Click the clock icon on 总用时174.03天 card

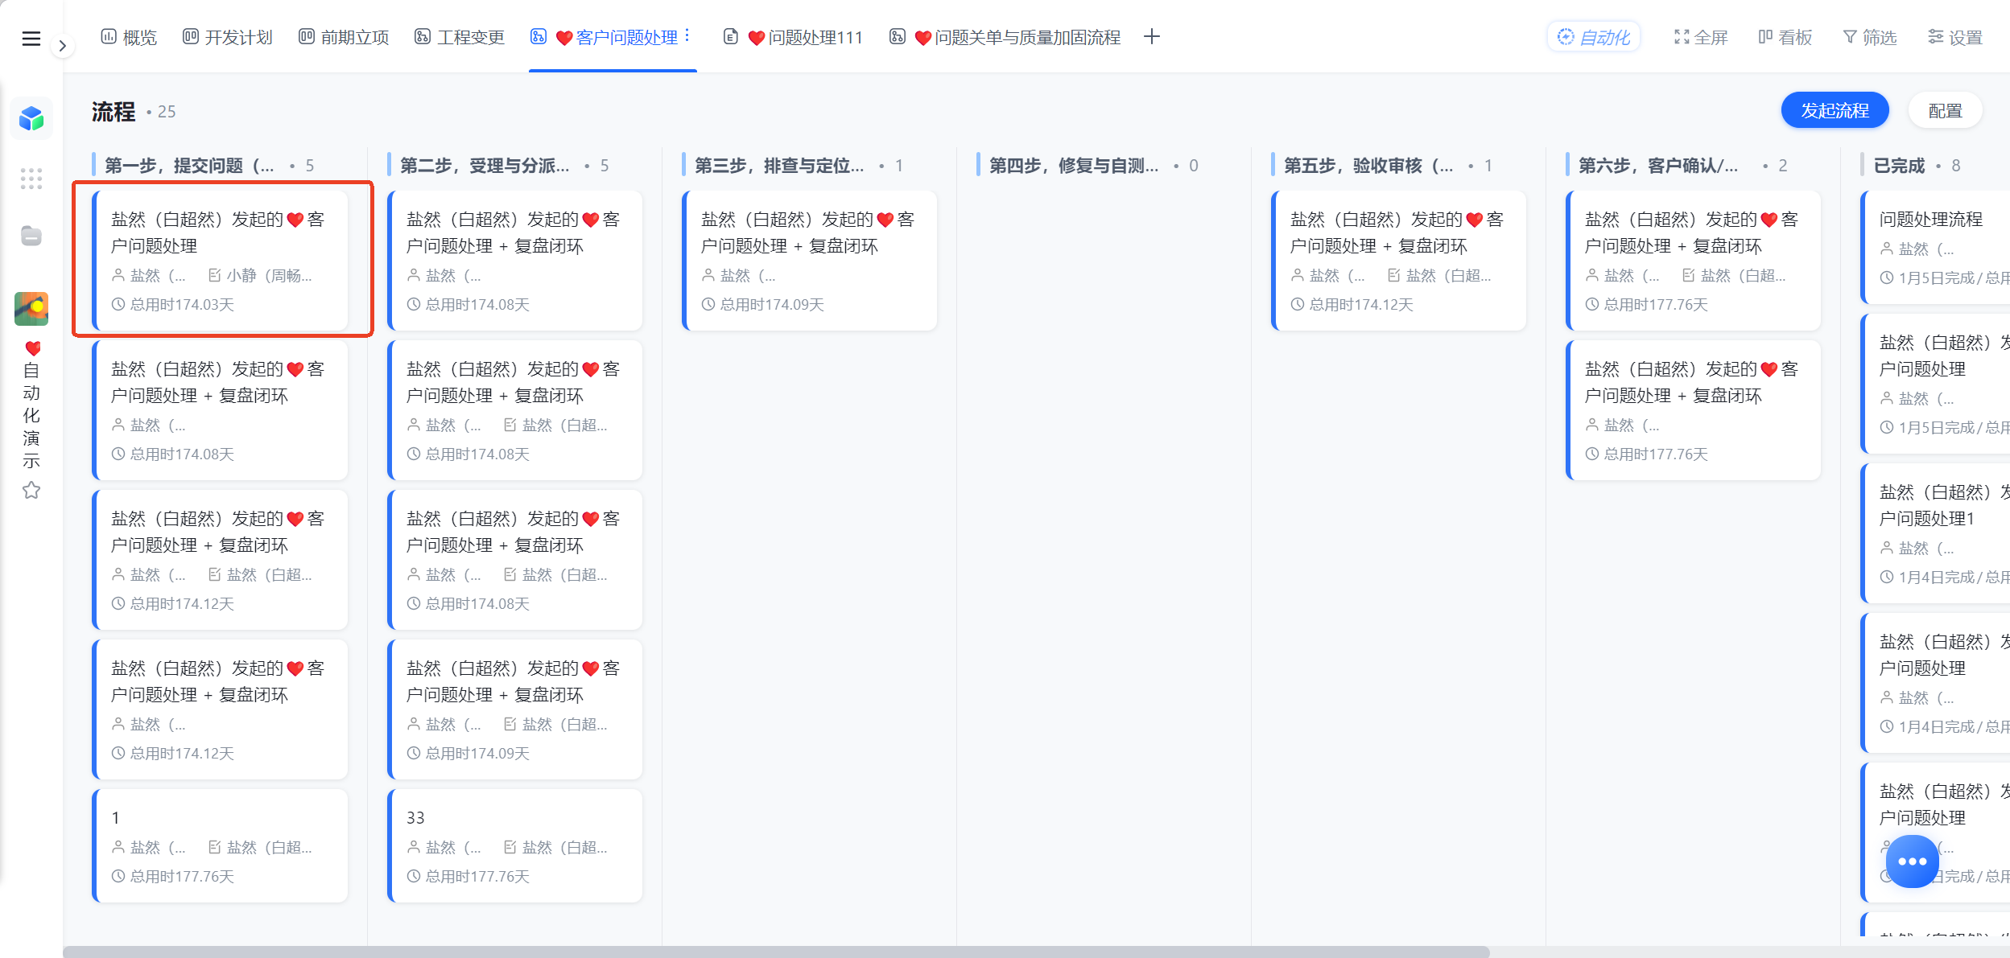(118, 305)
